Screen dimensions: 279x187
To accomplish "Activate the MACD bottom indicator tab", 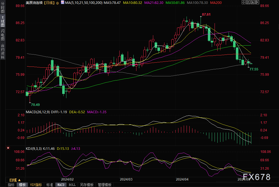I will [x=61, y=185].
